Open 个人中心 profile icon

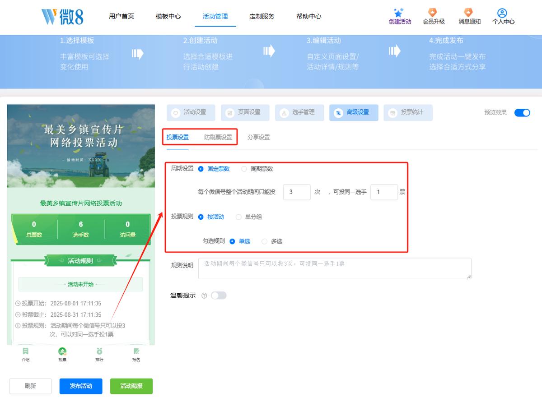[x=502, y=13]
